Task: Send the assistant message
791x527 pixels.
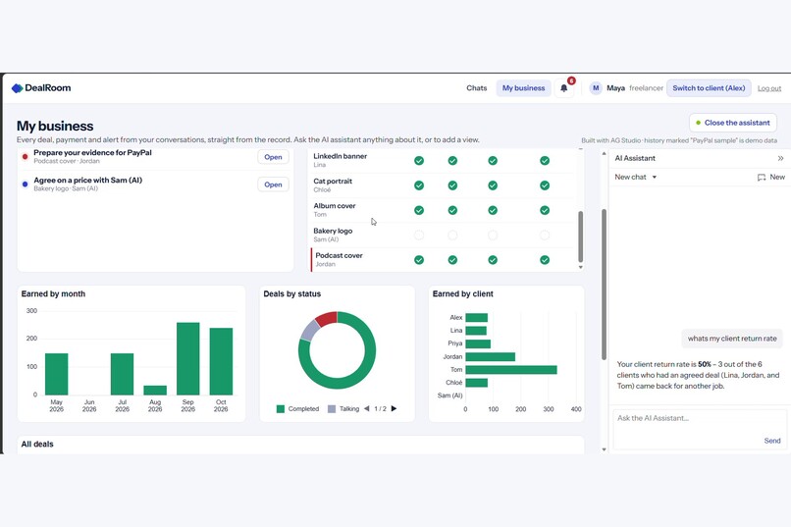Action: tap(771, 441)
